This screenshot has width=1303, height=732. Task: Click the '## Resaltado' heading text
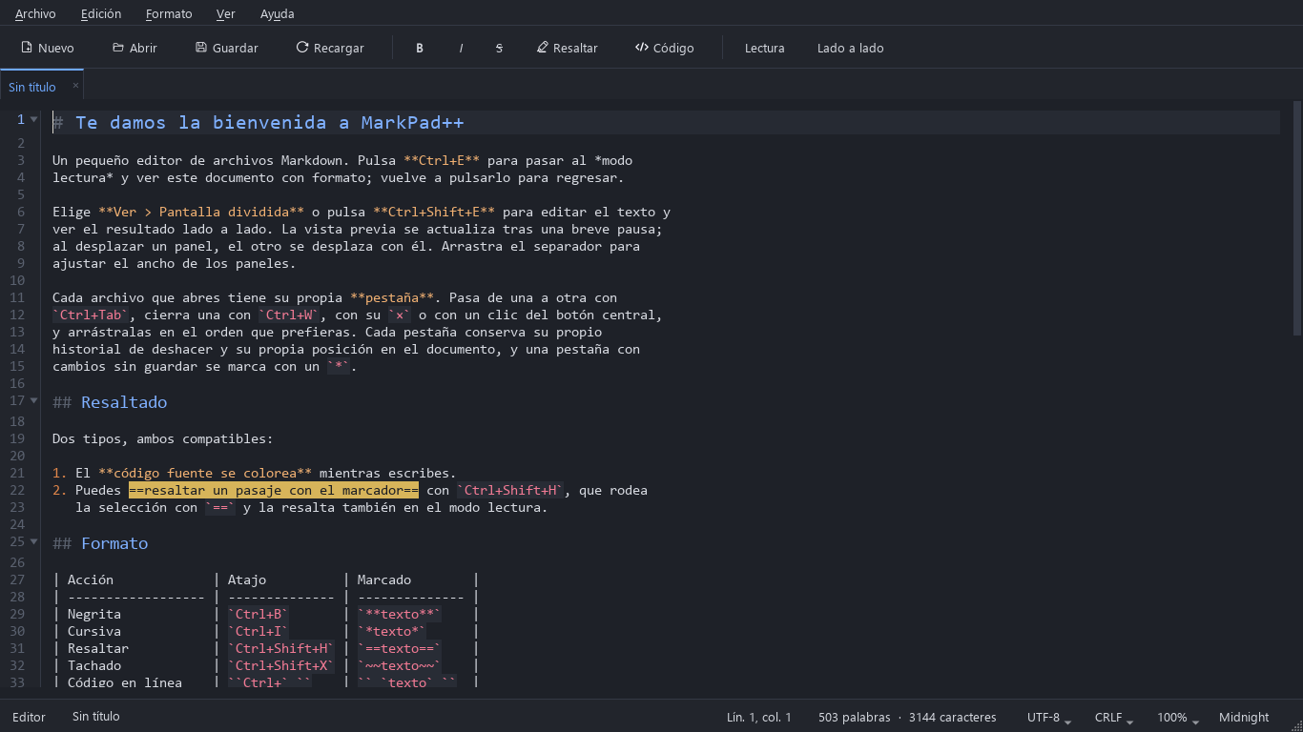110,402
